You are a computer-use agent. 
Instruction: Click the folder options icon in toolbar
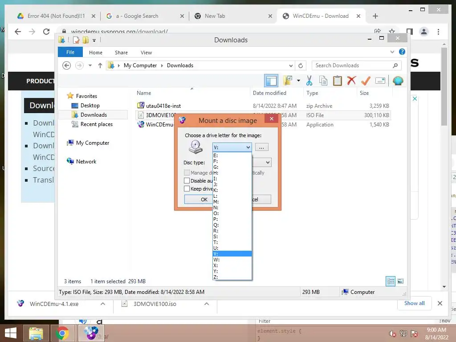[288, 81]
